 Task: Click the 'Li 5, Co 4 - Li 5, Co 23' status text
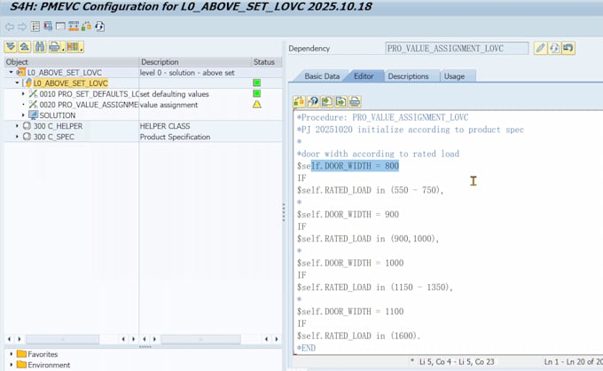point(457,362)
